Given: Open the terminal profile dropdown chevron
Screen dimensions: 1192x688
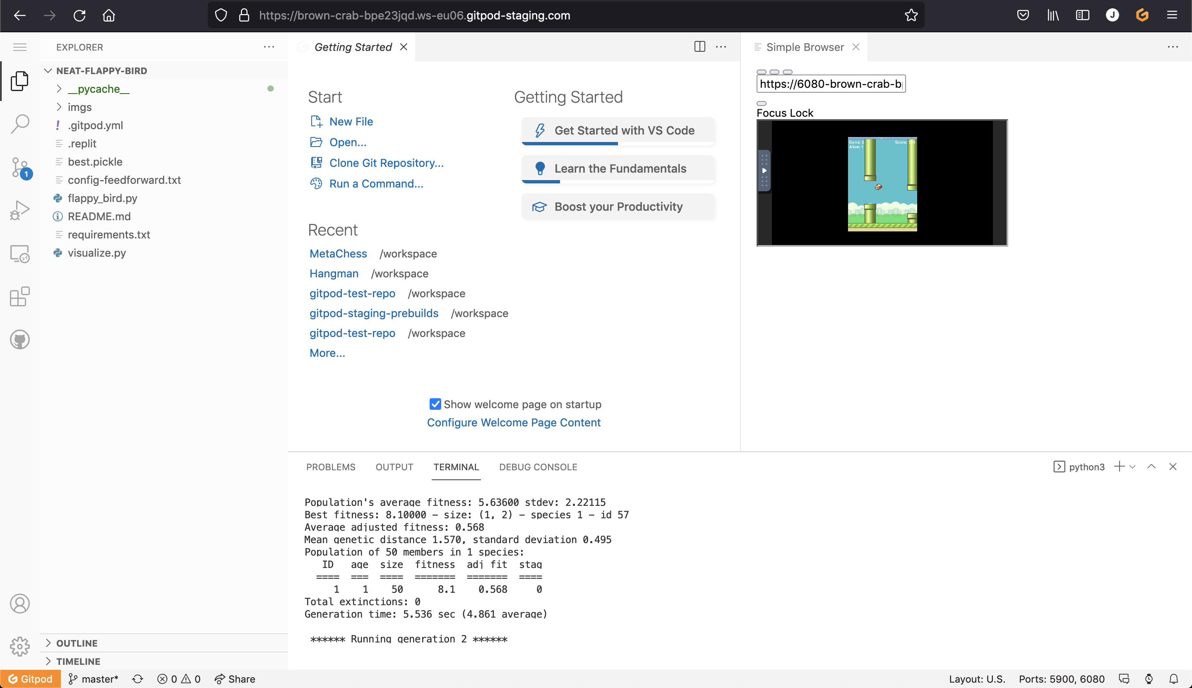Looking at the screenshot, I should point(1132,467).
